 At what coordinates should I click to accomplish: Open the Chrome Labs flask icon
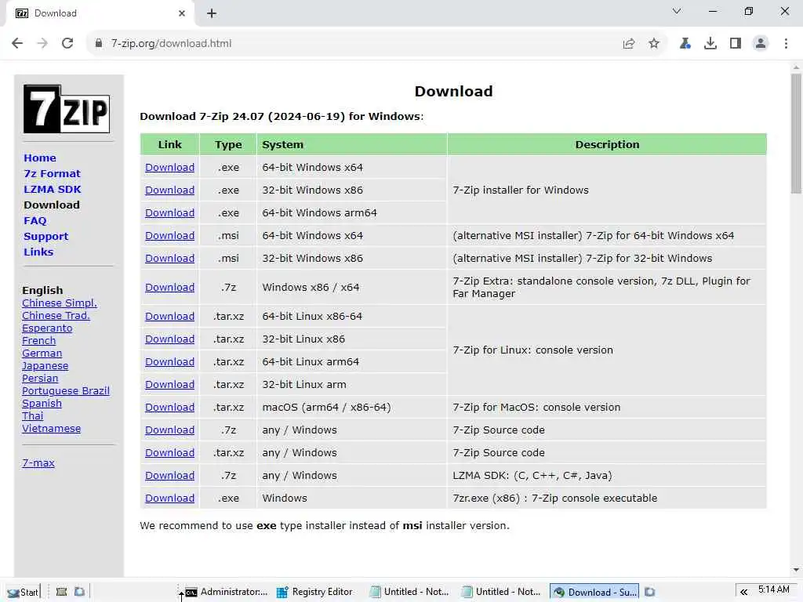(x=685, y=44)
